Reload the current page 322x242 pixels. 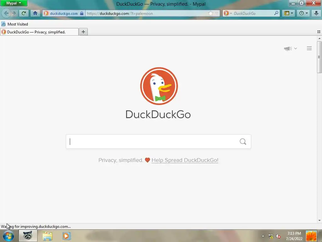tap(24, 13)
